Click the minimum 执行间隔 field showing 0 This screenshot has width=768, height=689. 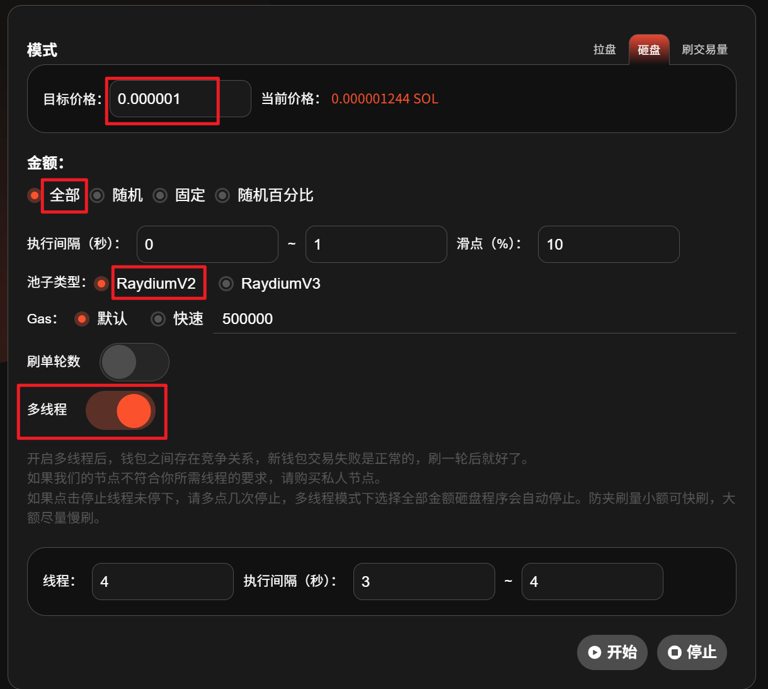(x=207, y=245)
